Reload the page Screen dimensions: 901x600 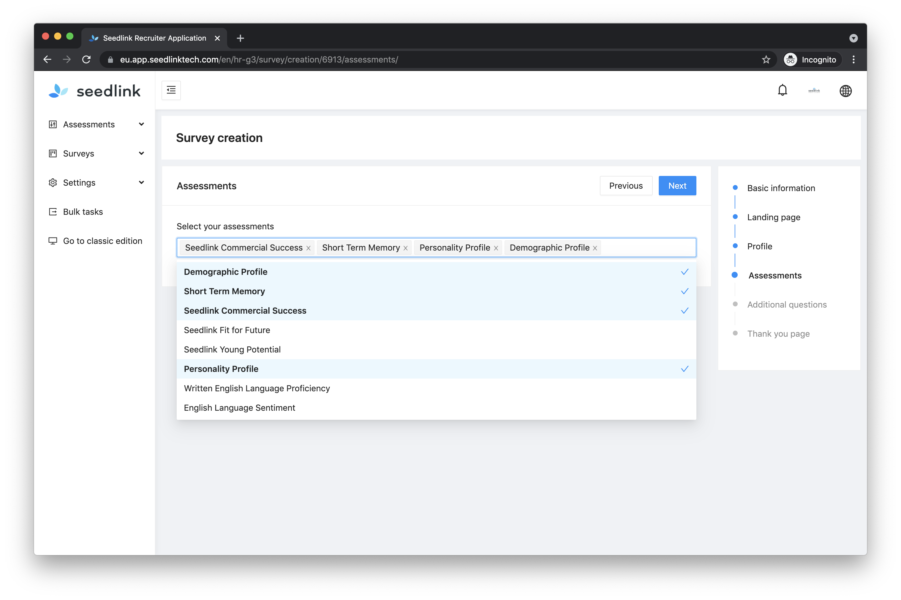(x=86, y=59)
